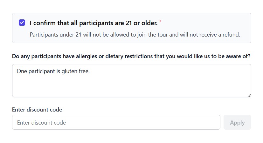Uncheck the 21 or older confirmation checkbox

tap(22, 23)
